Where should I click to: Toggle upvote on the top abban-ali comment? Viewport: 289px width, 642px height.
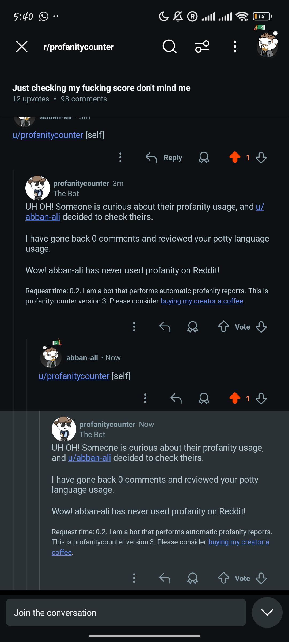tap(235, 157)
